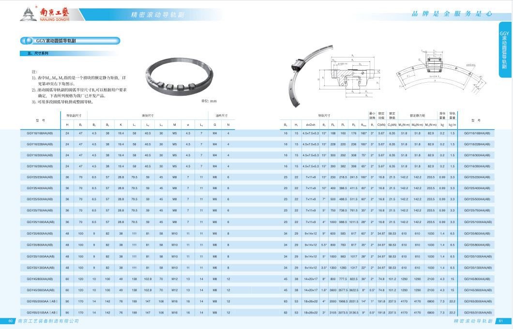Click the header text 精密滚动导轨副 on page 60
Viewport: 513px width, 329px height.
(158, 15)
